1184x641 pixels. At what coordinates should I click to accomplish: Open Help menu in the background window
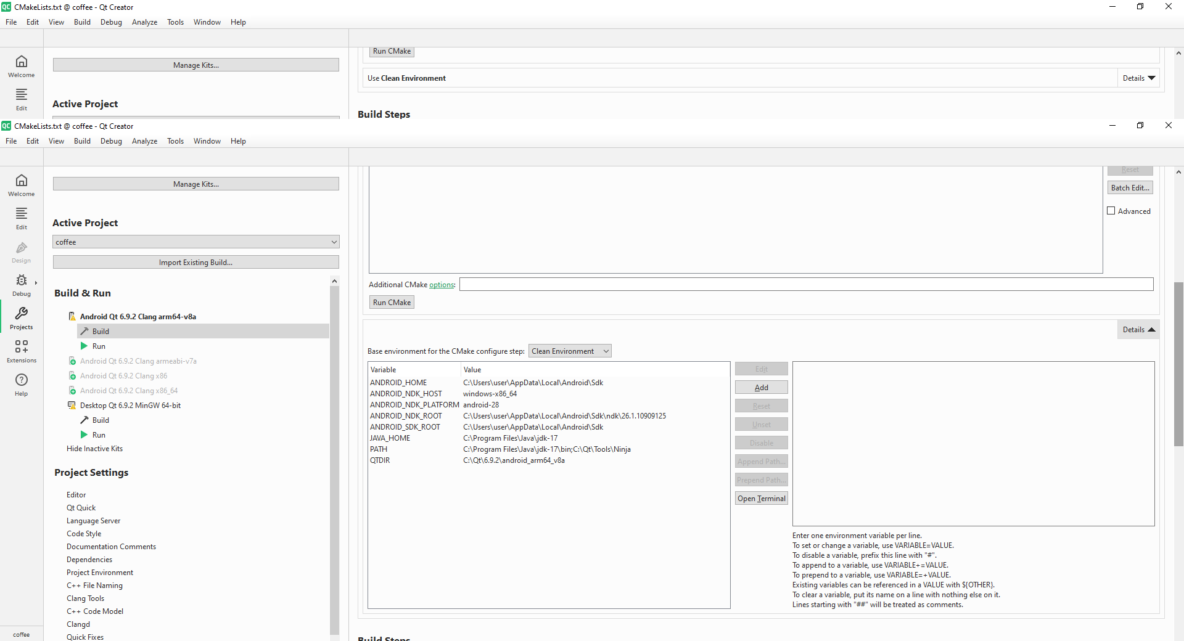click(x=238, y=22)
